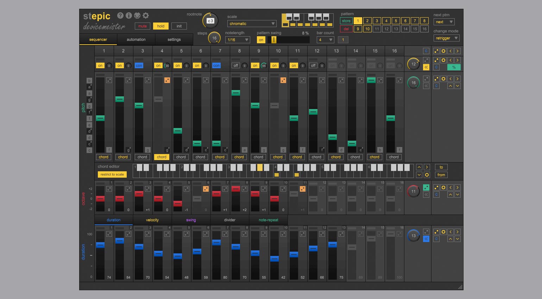The width and height of the screenshot is (542, 299).
Task: Click orange dice on pitch step 4
Action: click(167, 80)
